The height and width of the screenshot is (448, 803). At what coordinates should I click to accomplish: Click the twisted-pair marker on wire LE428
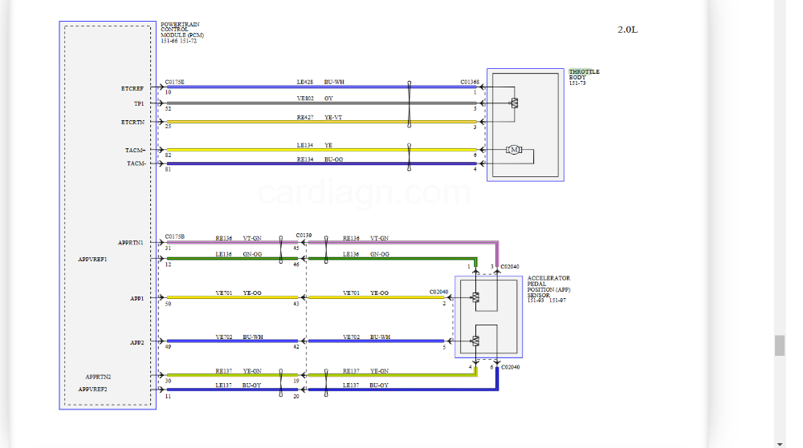click(410, 87)
